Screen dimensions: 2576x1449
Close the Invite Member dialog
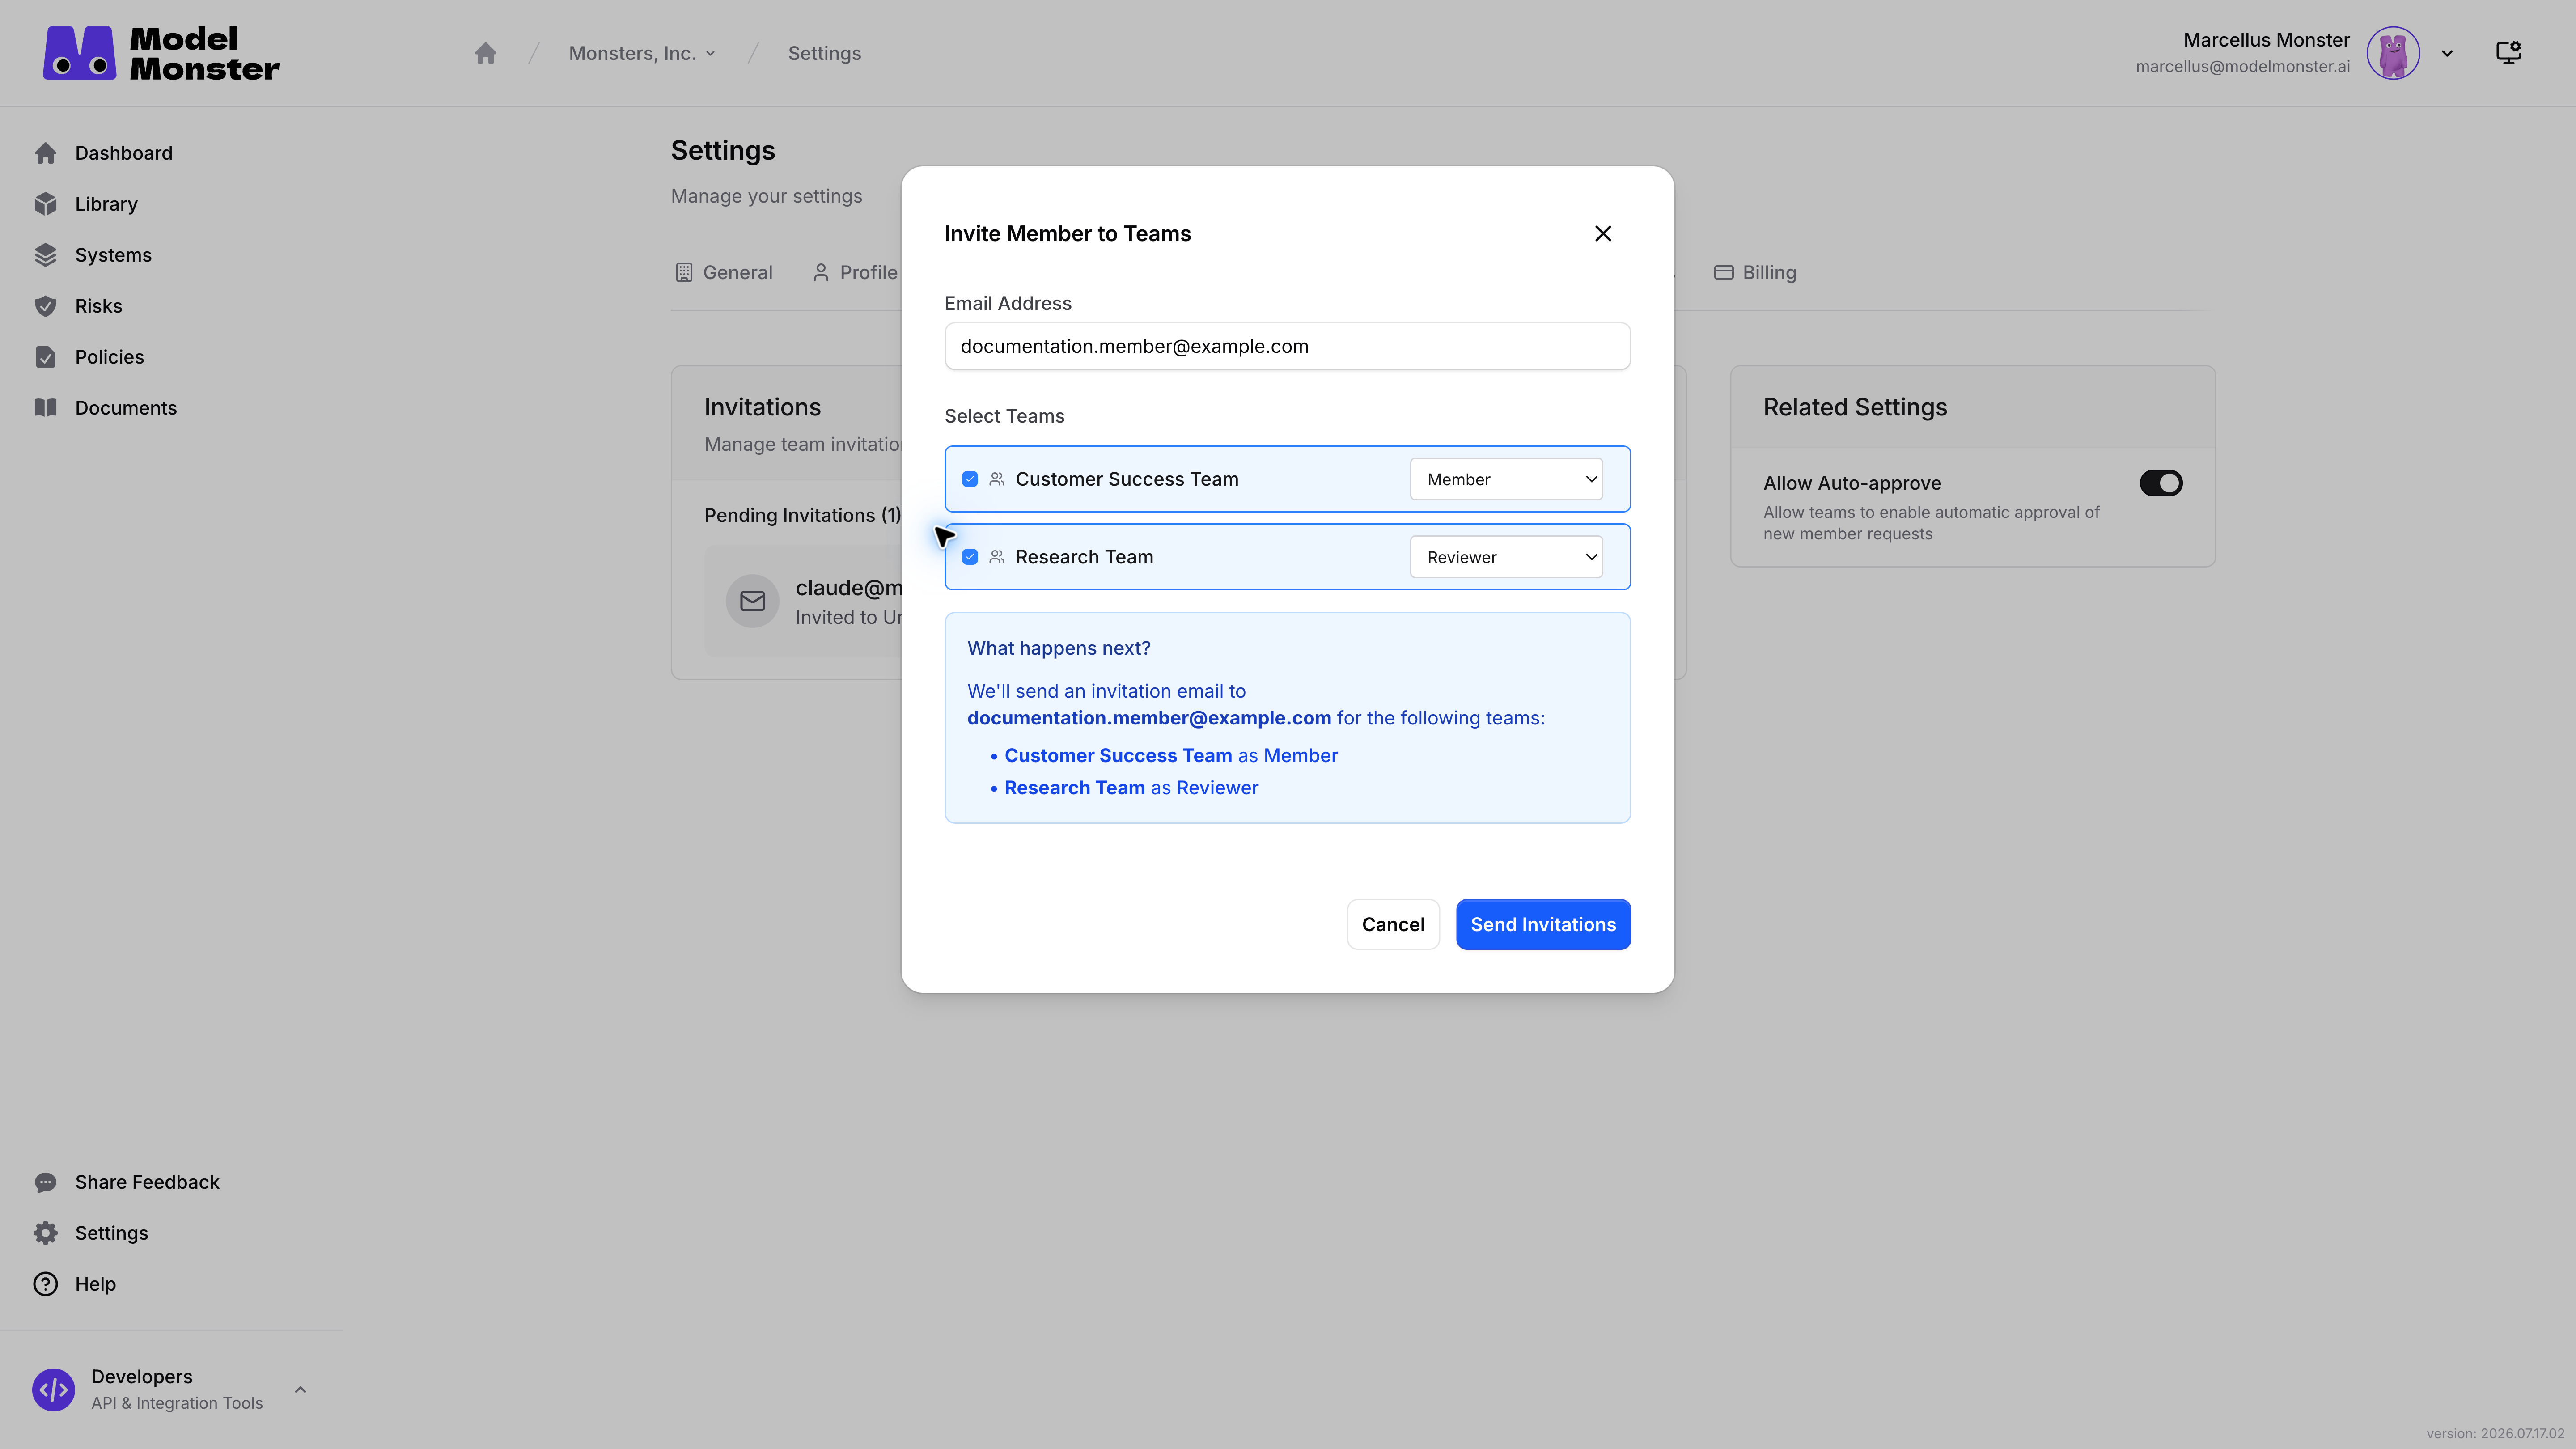pyautogui.click(x=1603, y=233)
